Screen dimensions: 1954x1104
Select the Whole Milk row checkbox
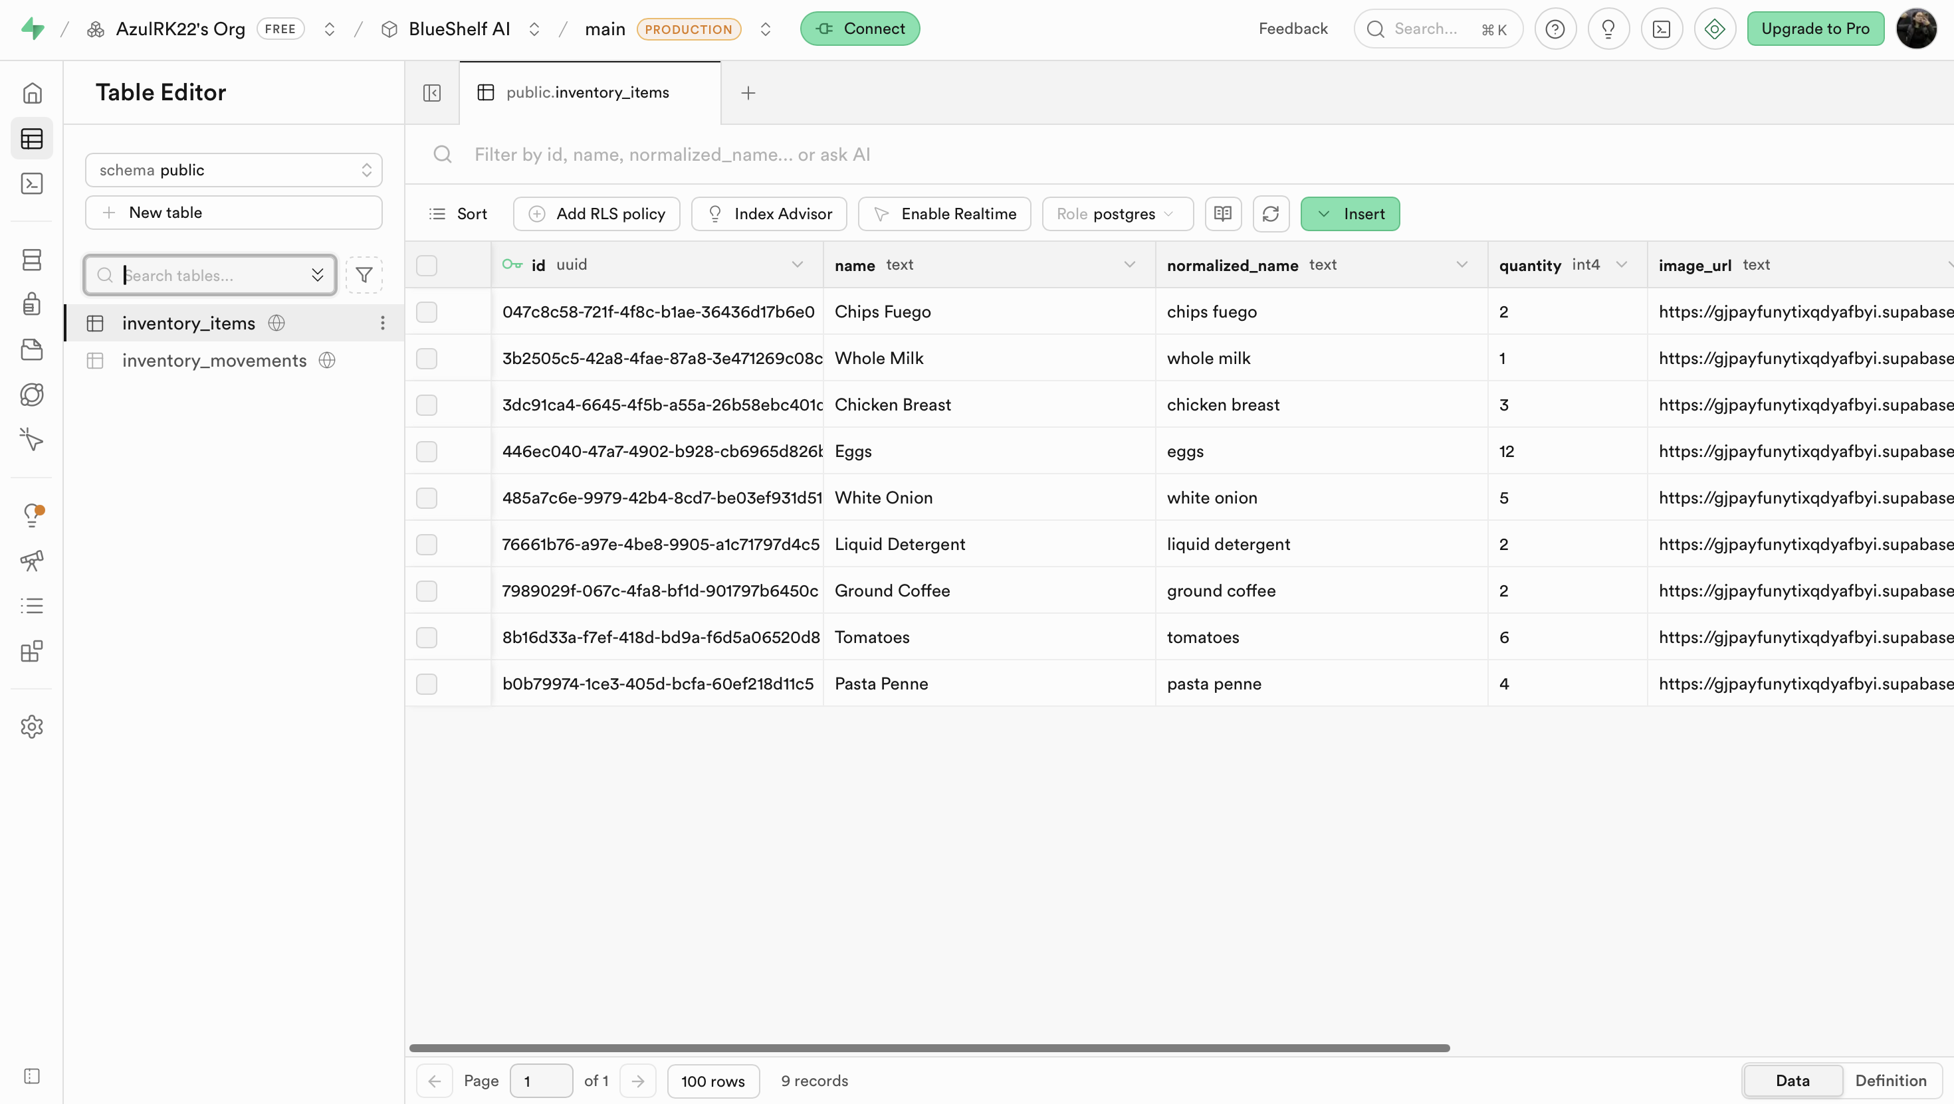click(426, 358)
